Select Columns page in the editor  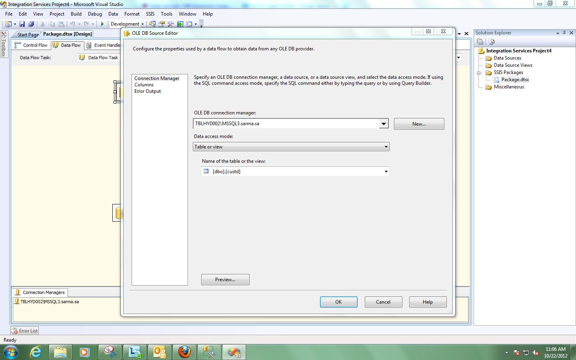point(144,85)
